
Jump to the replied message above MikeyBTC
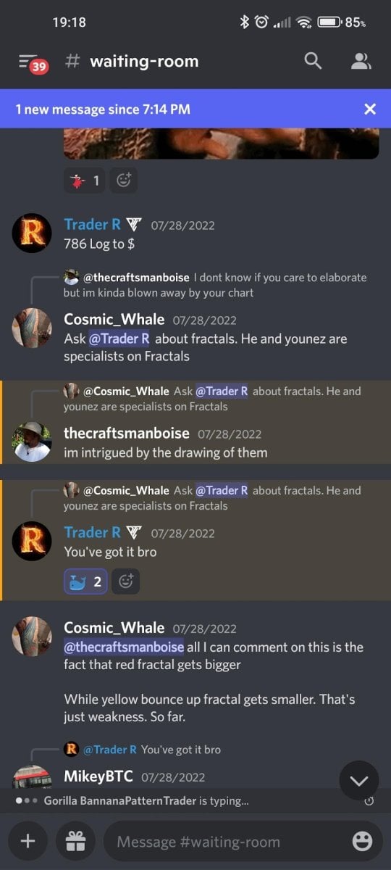pos(143,750)
